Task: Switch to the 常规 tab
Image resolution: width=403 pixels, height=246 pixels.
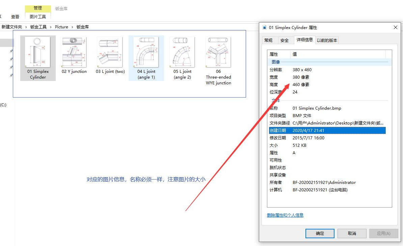Action: point(268,40)
